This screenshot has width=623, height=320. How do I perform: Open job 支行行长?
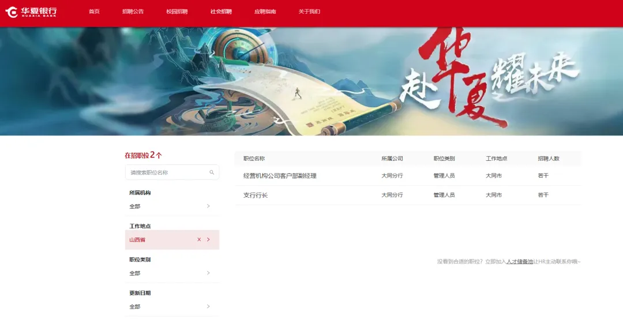(x=256, y=195)
